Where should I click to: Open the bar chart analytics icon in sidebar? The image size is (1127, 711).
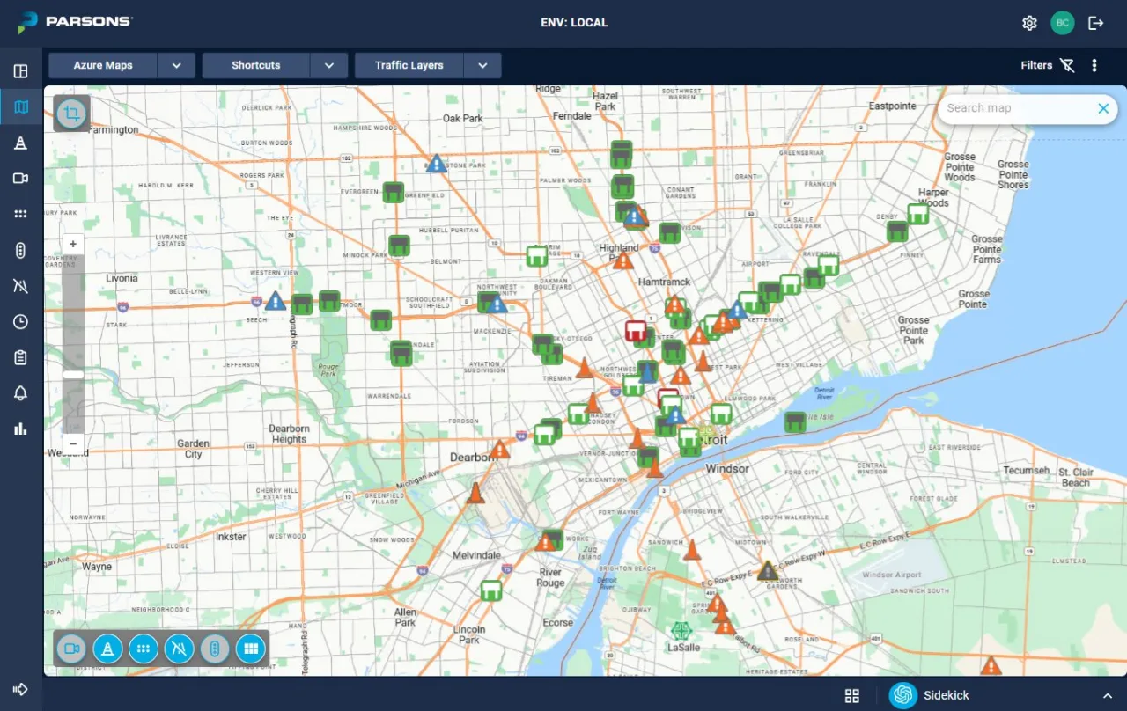pyautogui.click(x=21, y=429)
